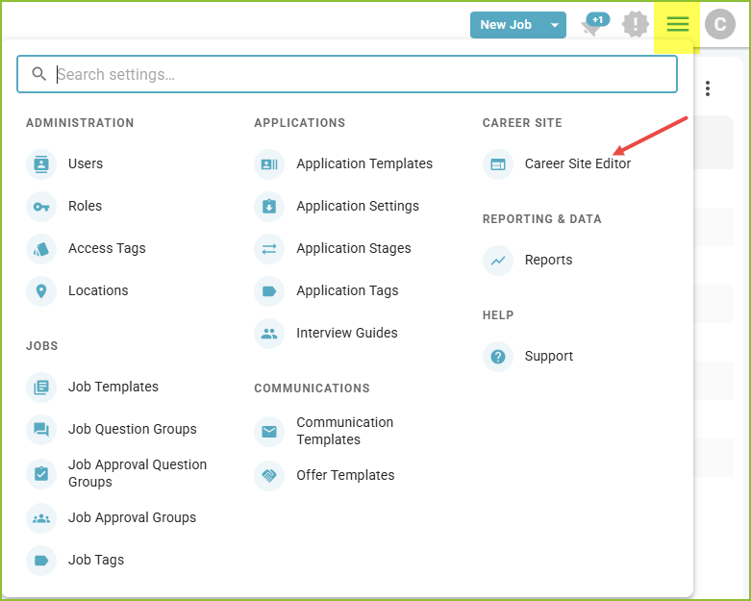This screenshot has width=751, height=601.
Task: Select Locations menu item
Action: tap(98, 290)
